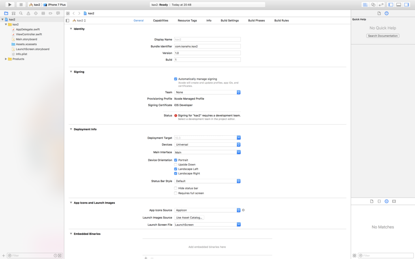Toggle the Debug area visibility
Viewport: 415px width, 259px height.
(x=399, y=4)
